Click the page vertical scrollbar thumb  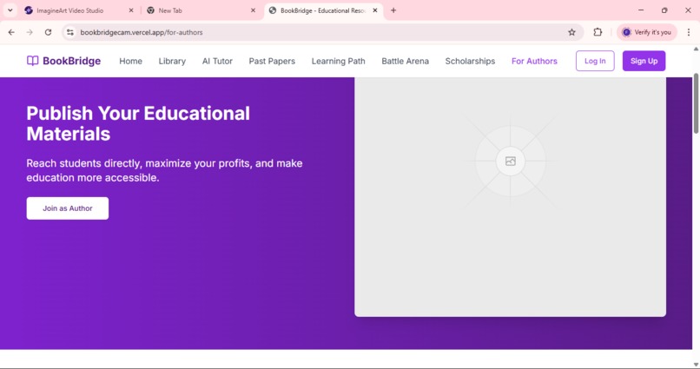point(696,103)
